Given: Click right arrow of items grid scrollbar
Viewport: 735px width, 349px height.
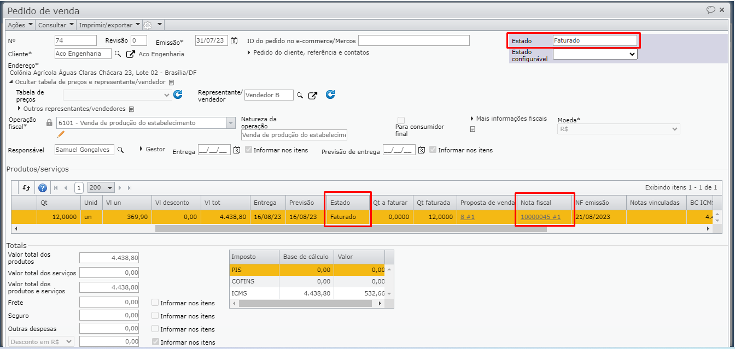Looking at the screenshot, I should [x=709, y=228].
